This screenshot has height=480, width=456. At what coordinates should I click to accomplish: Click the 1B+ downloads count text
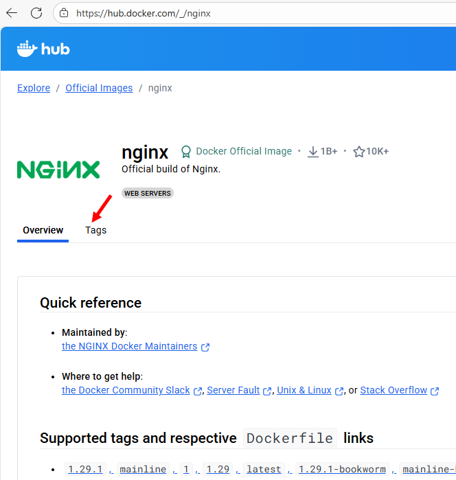329,151
